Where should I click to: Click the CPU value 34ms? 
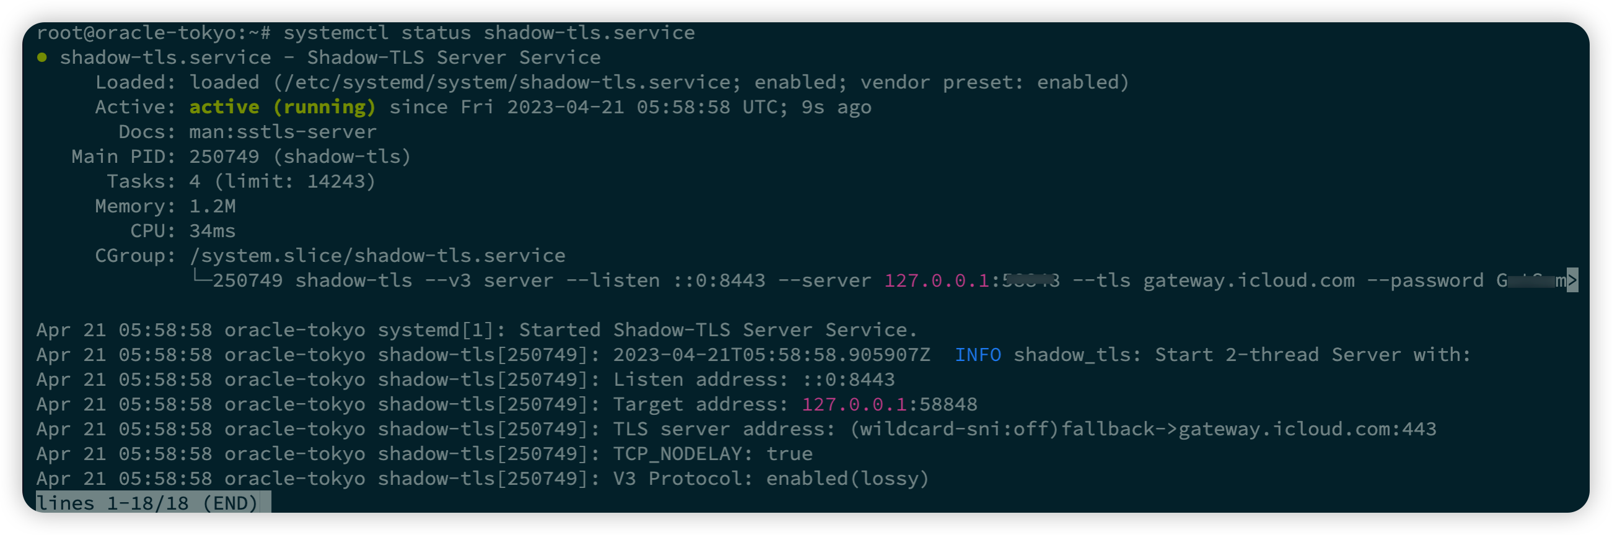tap(212, 231)
